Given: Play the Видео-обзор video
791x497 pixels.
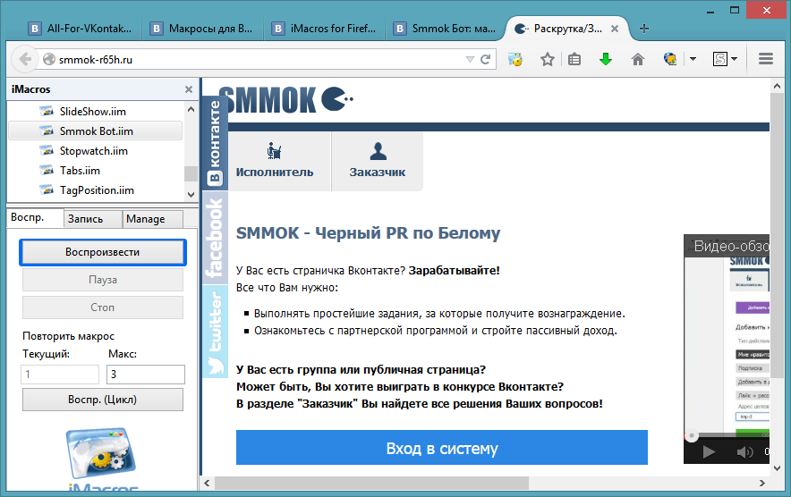Looking at the screenshot, I should tap(709, 451).
